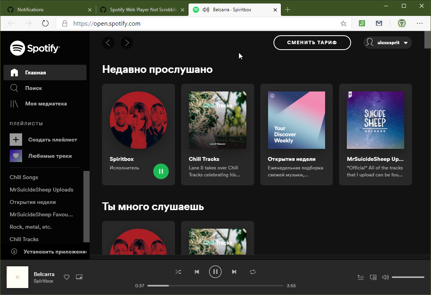
Task: Close the Belcarra · Spiritbox tab
Action: (275, 10)
